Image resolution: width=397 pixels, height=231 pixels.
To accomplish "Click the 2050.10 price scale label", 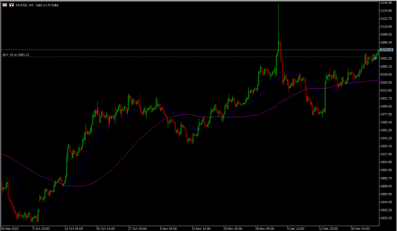I will [x=386, y=66].
